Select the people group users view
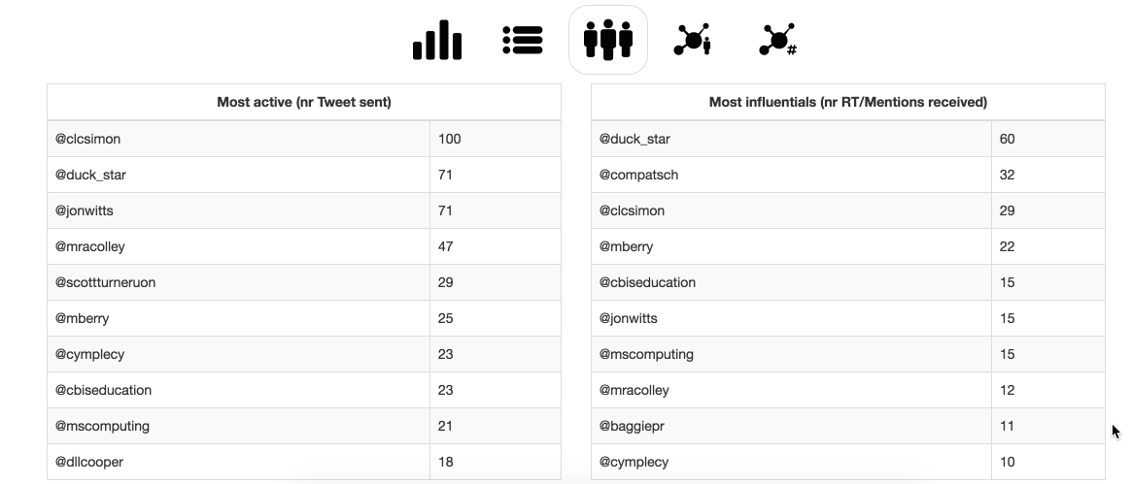 pyautogui.click(x=608, y=41)
